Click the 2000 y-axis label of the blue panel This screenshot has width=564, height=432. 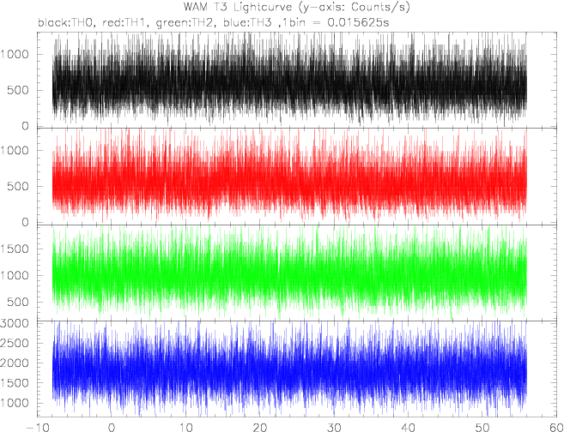(15, 363)
